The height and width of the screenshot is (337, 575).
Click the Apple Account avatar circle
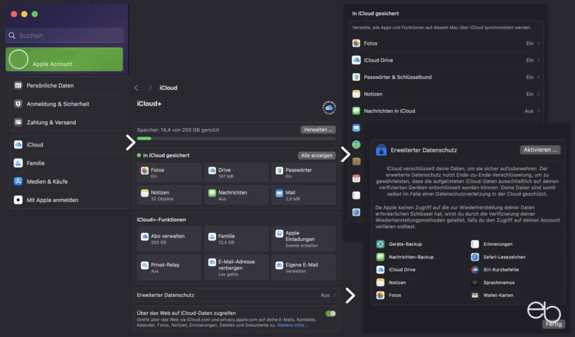coord(19,59)
